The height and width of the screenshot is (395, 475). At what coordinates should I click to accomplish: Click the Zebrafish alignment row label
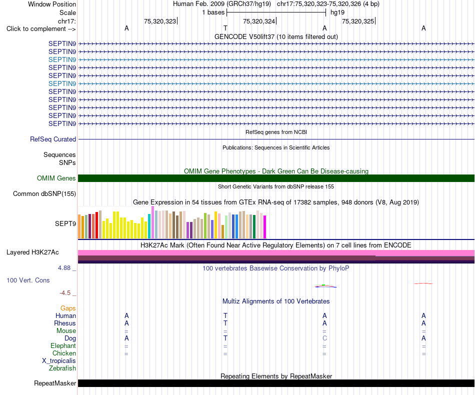pos(62,368)
